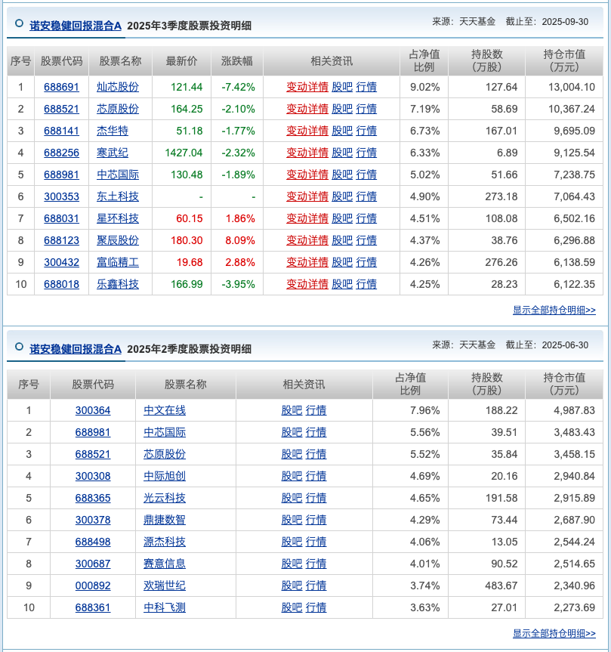Open 乐鑫科技 stock name link

coord(118,284)
